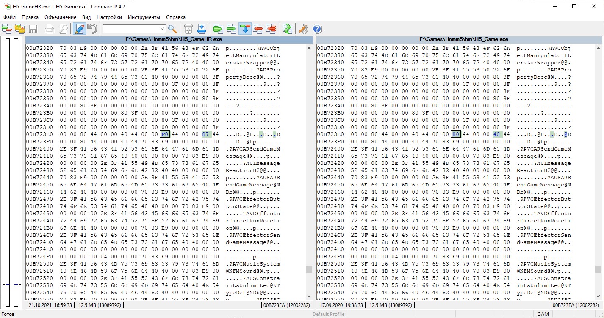Click the print preview magnifier icon
This screenshot has width=604, height=318.
[x=63, y=29]
